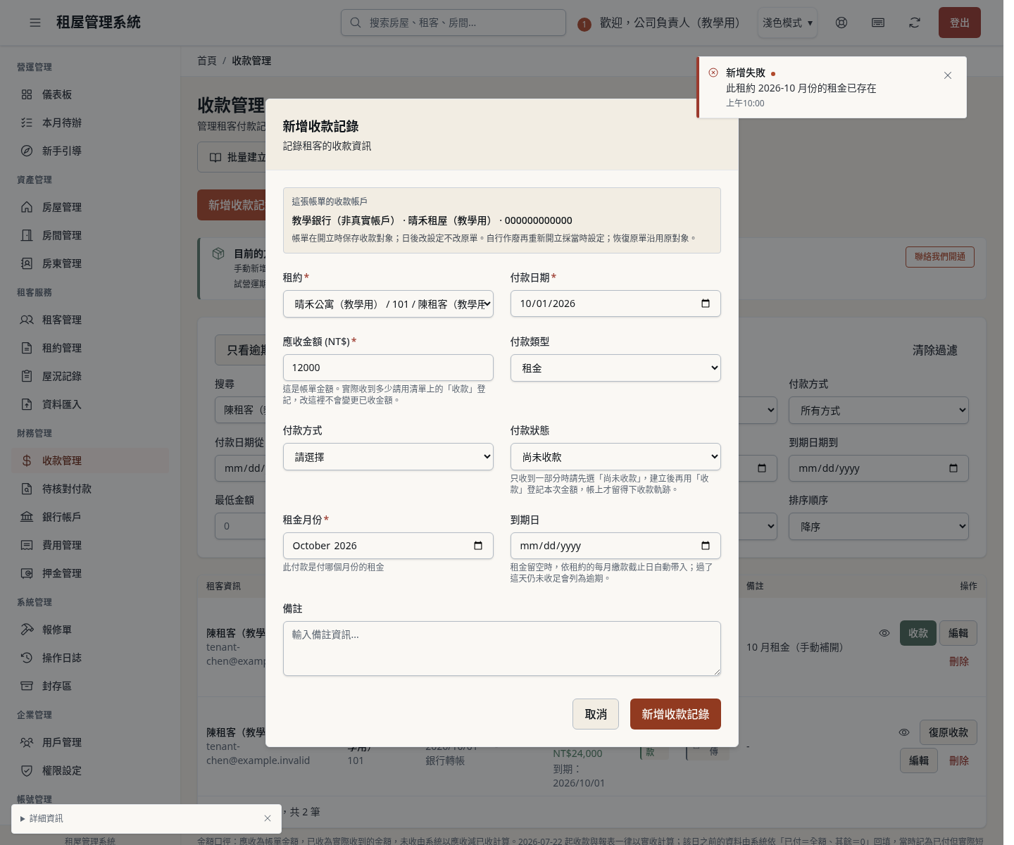The width and height of the screenshot is (1014, 845).
Task: Open 房屋管理 from the sidebar
Action: pos(90,207)
